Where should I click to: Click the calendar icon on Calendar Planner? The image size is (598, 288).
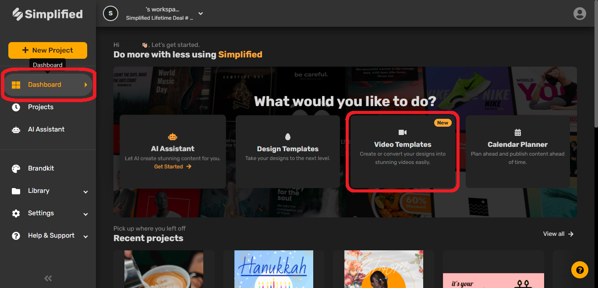(x=518, y=132)
